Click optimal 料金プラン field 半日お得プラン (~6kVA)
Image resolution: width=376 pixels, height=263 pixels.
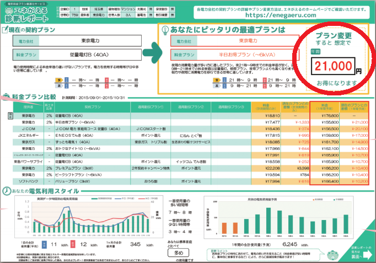click(x=235, y=55)
